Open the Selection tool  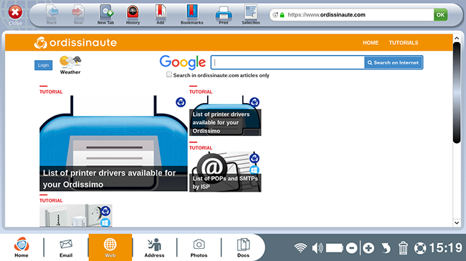point(251,14)
